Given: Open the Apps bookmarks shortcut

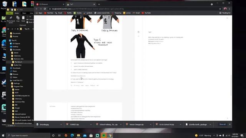Looking at the screenshot, I should click(x=39, y=13).
